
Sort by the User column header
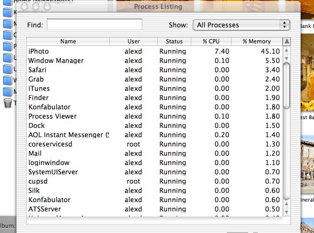134,41
